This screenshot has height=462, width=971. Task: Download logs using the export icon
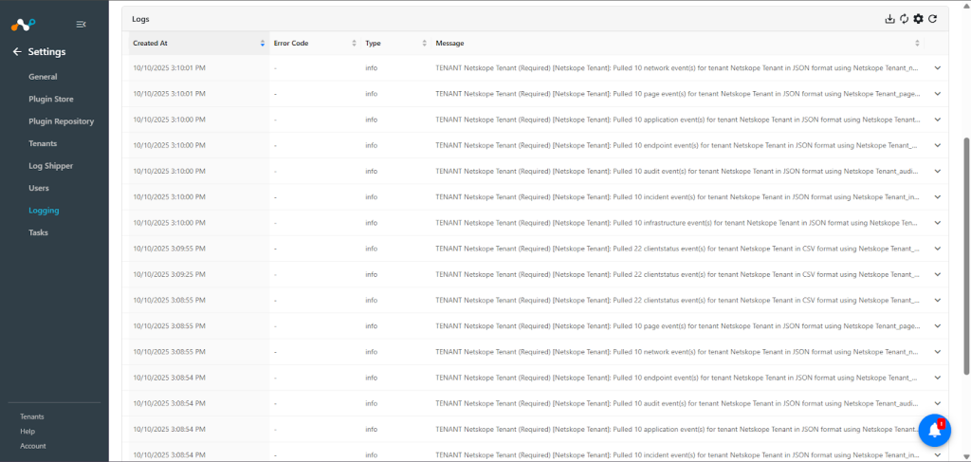point(889,19)
